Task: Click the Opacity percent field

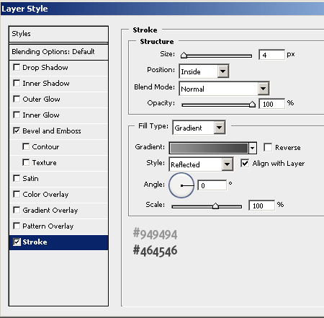Action: point(272,104)
